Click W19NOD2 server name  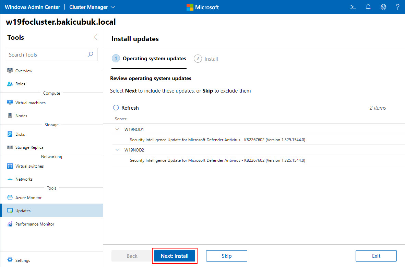tap(134, 150)
